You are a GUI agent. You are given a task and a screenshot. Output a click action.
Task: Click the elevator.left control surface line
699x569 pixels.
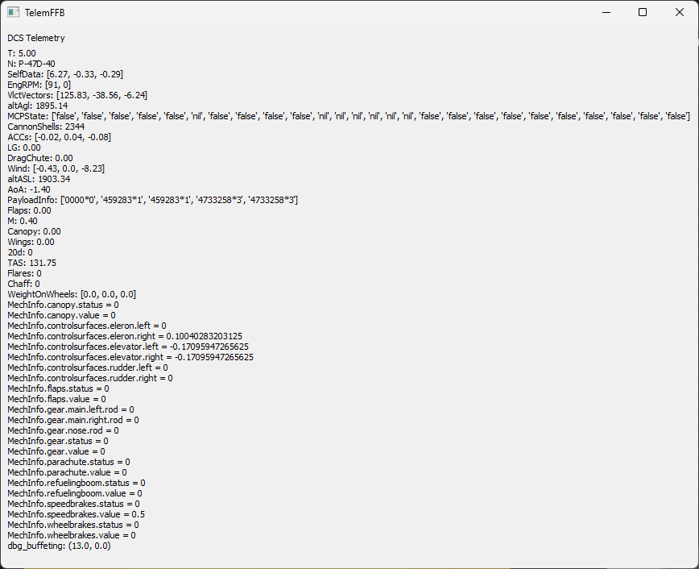[x=127, y=347]
